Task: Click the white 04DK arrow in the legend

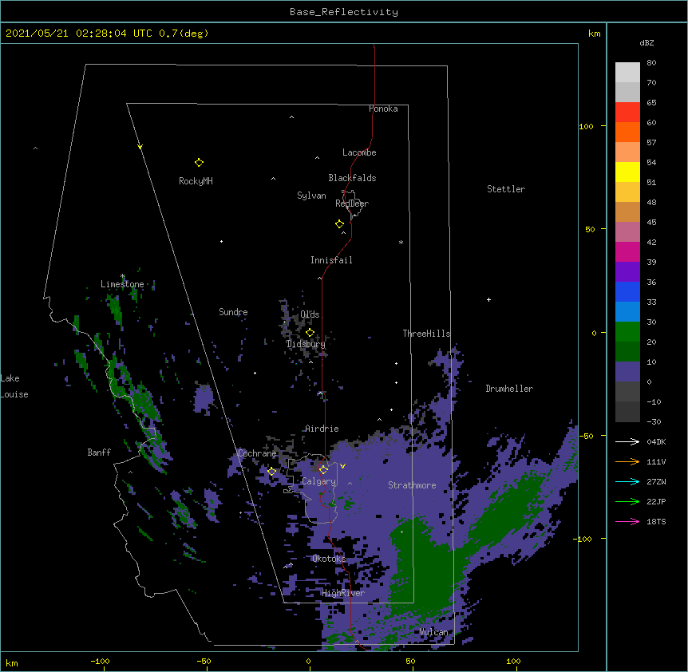Action: 627,441
